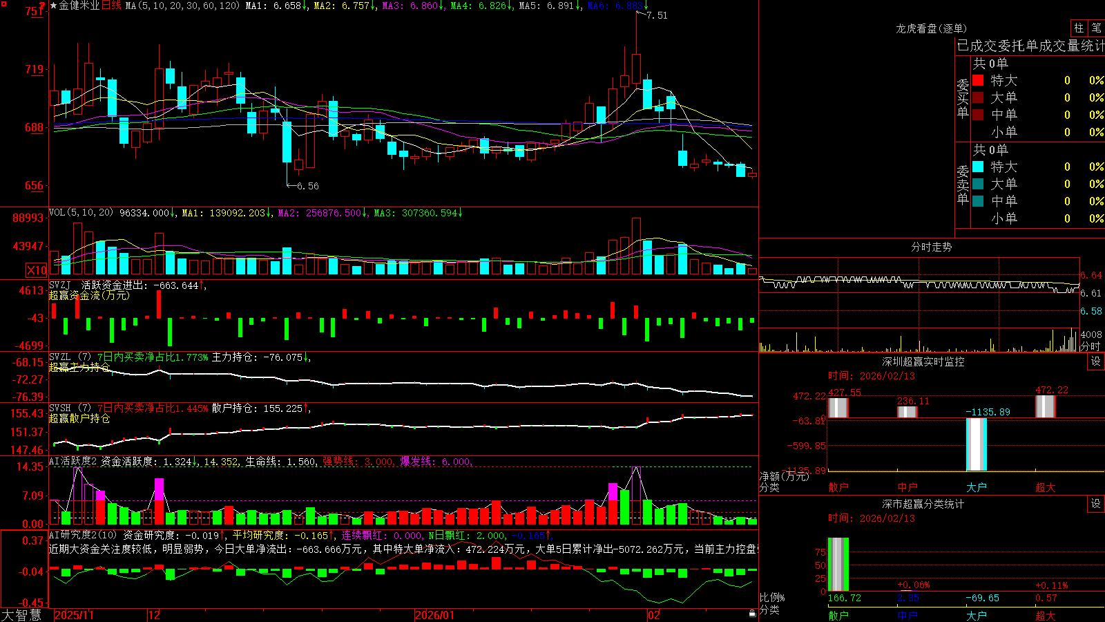This screenshot has width=1105, height=622.
Task: Click the 2026/01 date marker on timeline
Action: [434, 615]
